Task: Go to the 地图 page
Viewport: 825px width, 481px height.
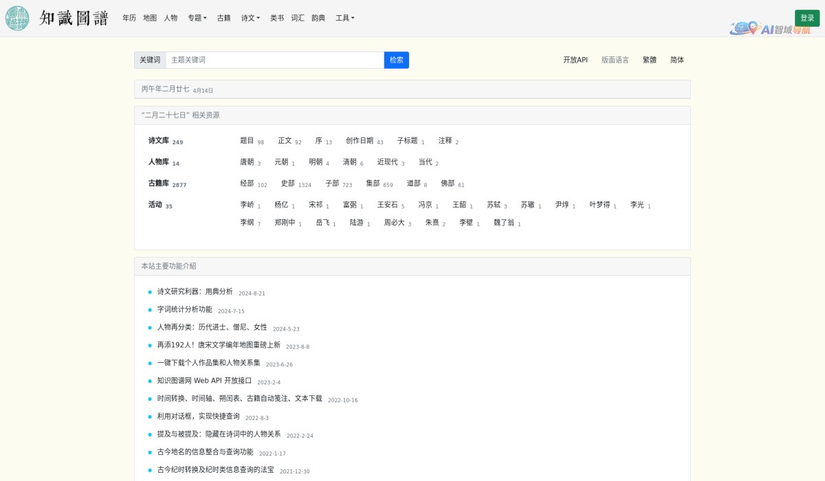Action: click(150, 19)
